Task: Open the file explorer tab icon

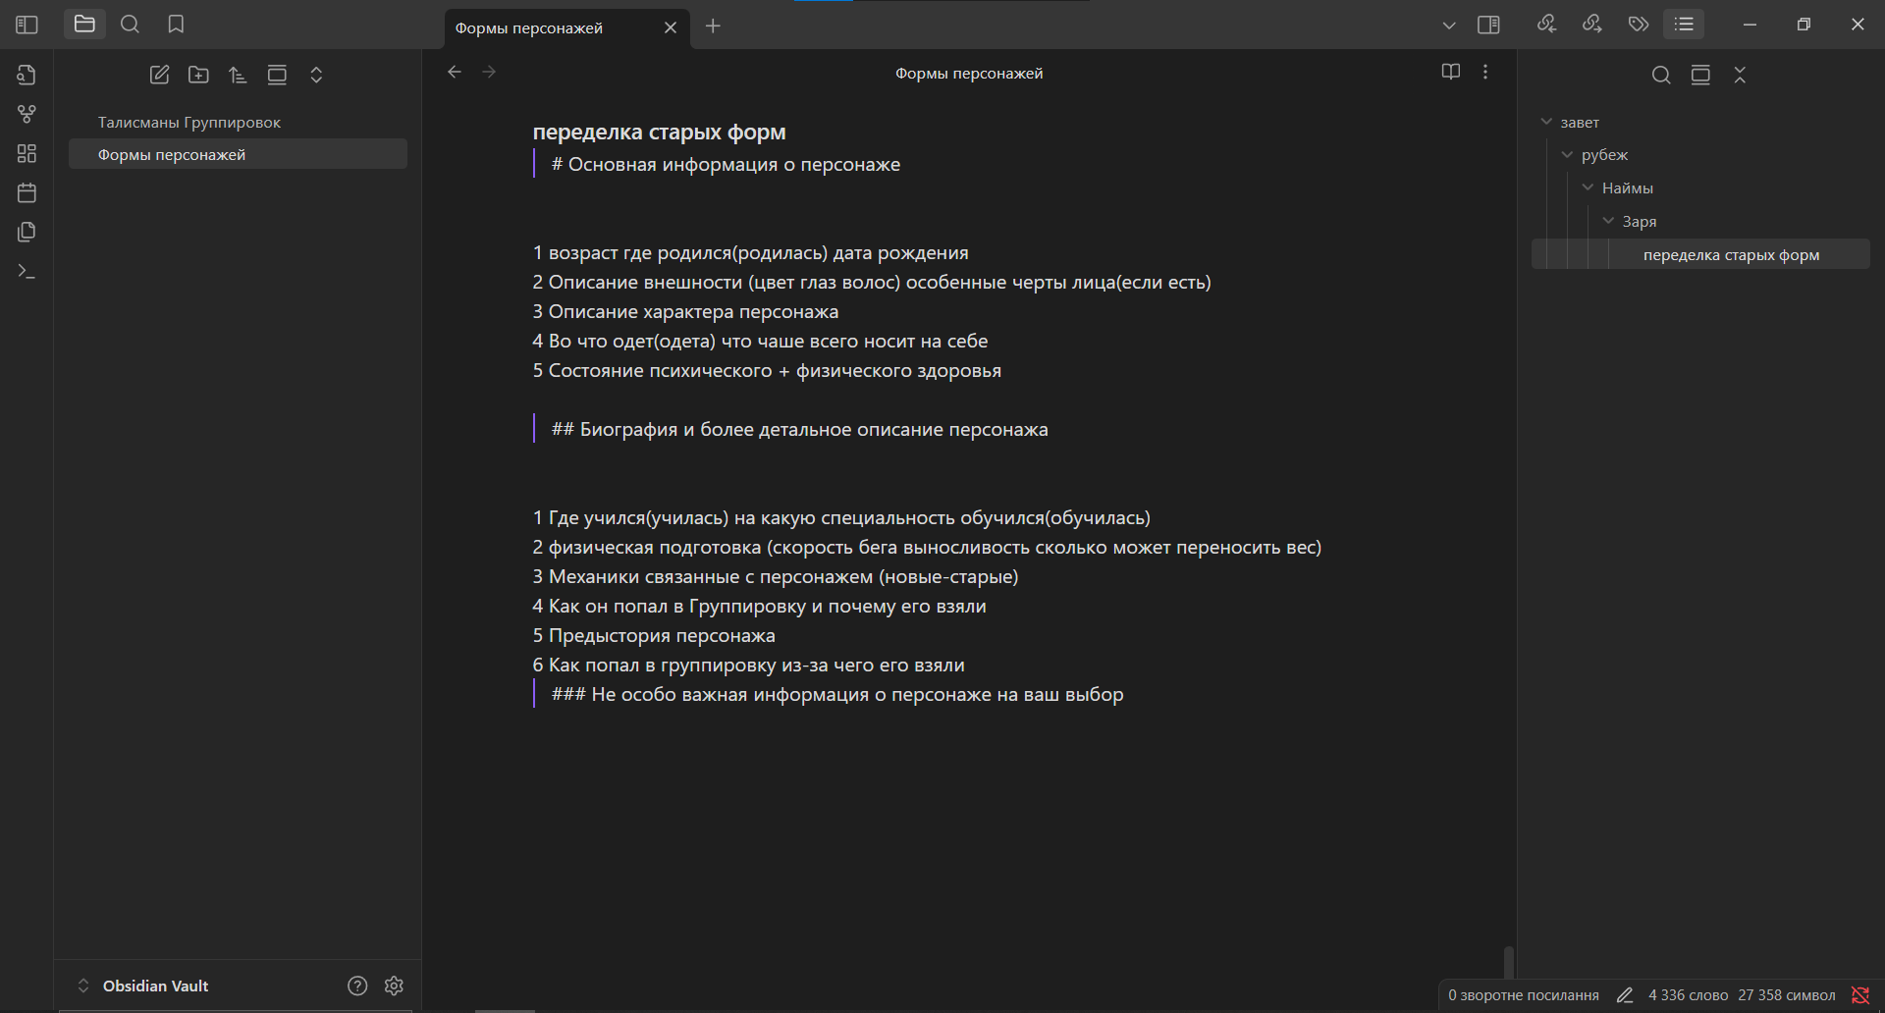Action: [x=84, y=25]
